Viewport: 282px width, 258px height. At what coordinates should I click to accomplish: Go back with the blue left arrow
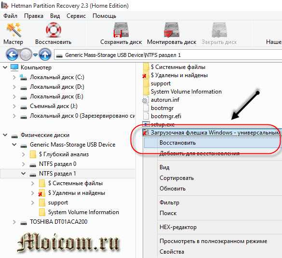coord(12,54)
